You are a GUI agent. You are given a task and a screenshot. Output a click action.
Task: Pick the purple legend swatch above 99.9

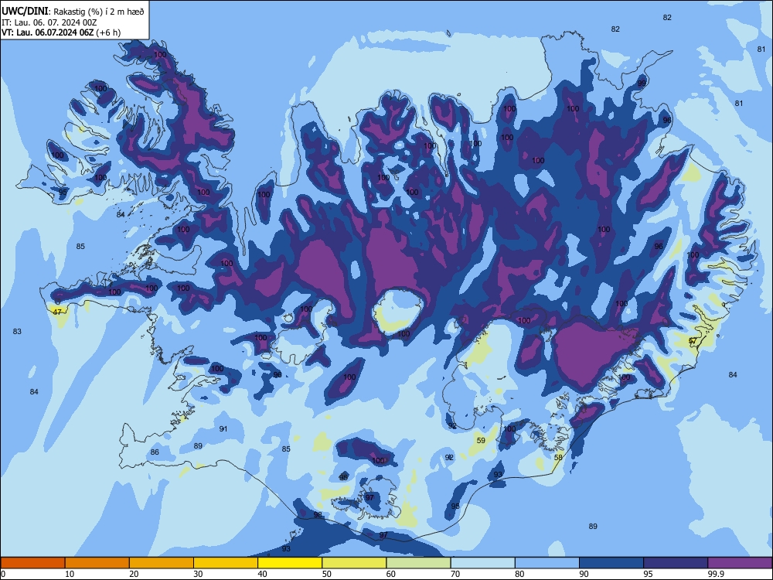point(740,563)
